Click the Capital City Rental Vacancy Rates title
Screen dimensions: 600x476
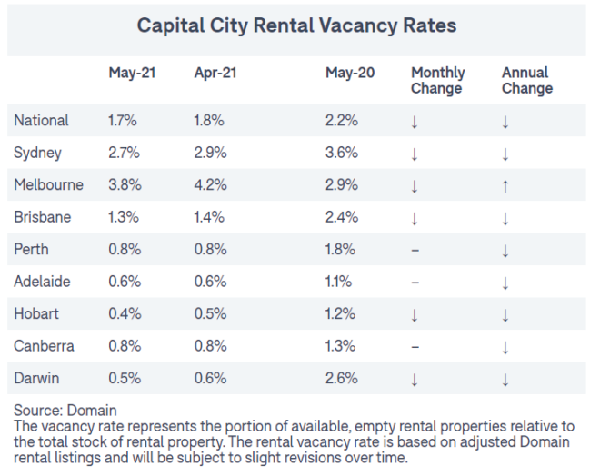pyautogui.click(x=296, y=25)
